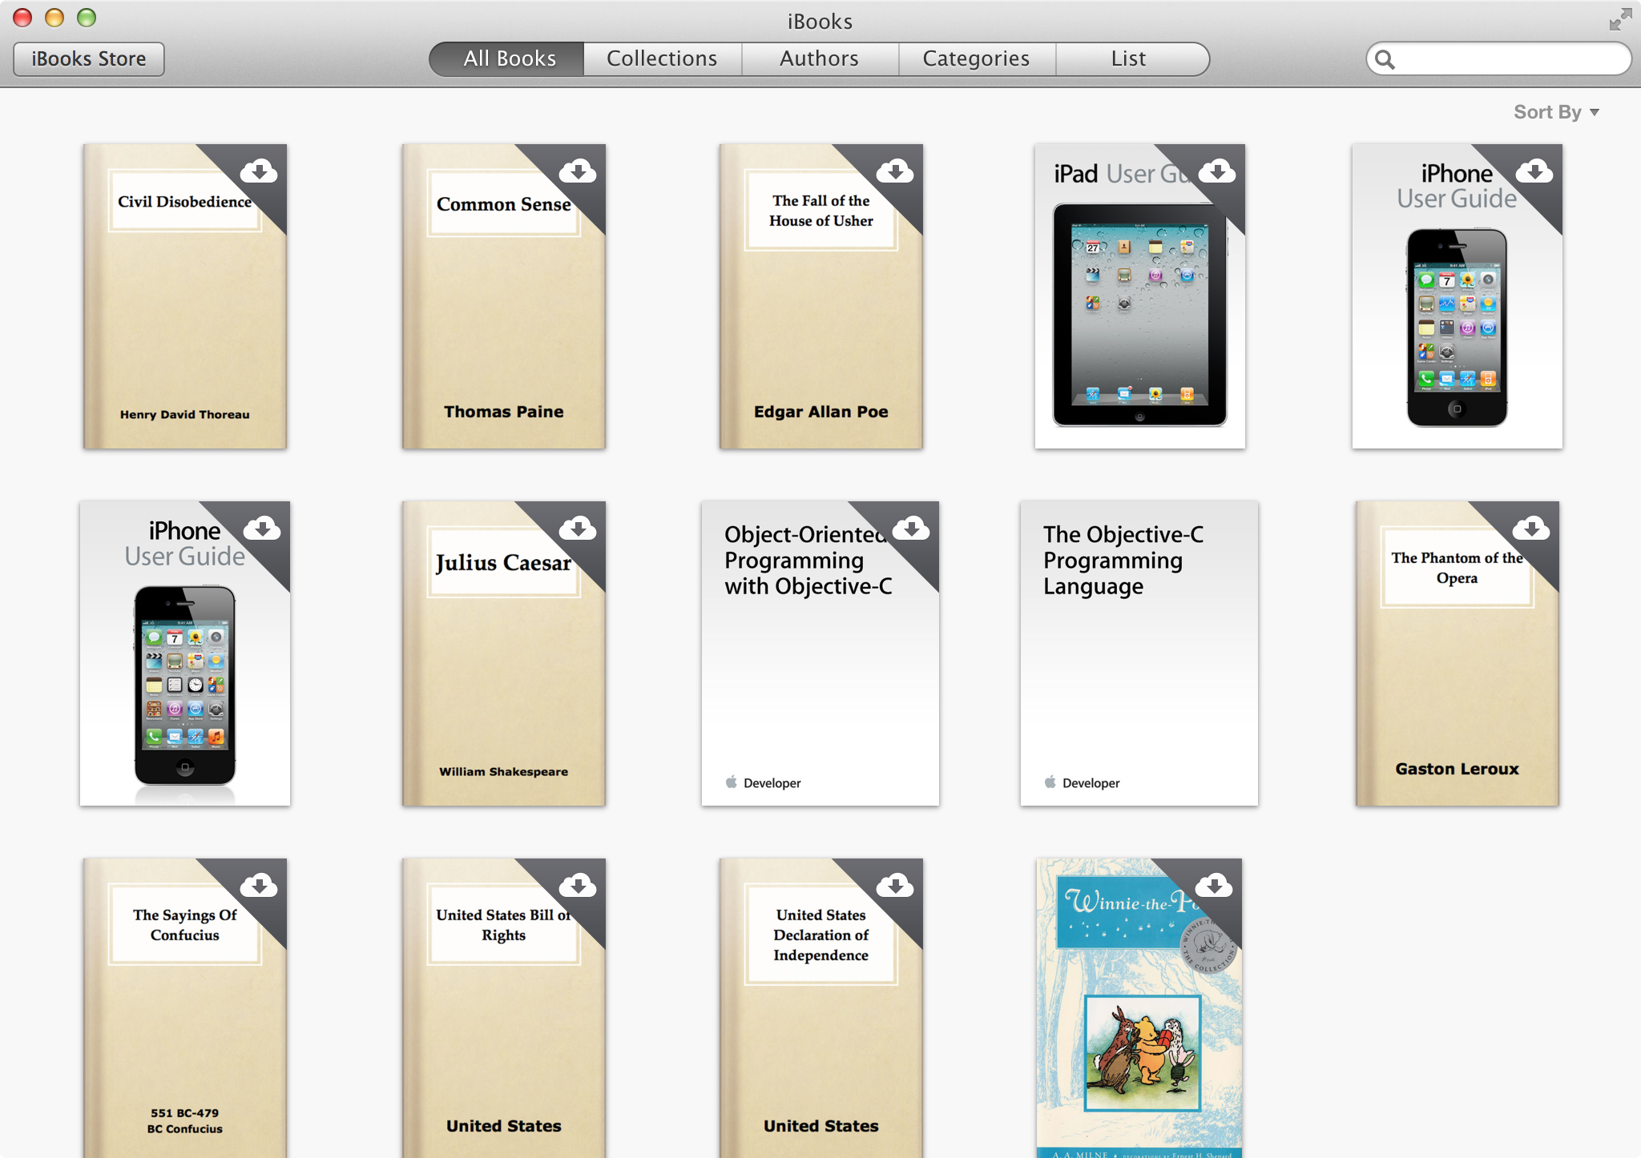Click cloud icon on first-row iPhone User Guide
The height and width of the screenshot is (1158, 1641).
1534,171
